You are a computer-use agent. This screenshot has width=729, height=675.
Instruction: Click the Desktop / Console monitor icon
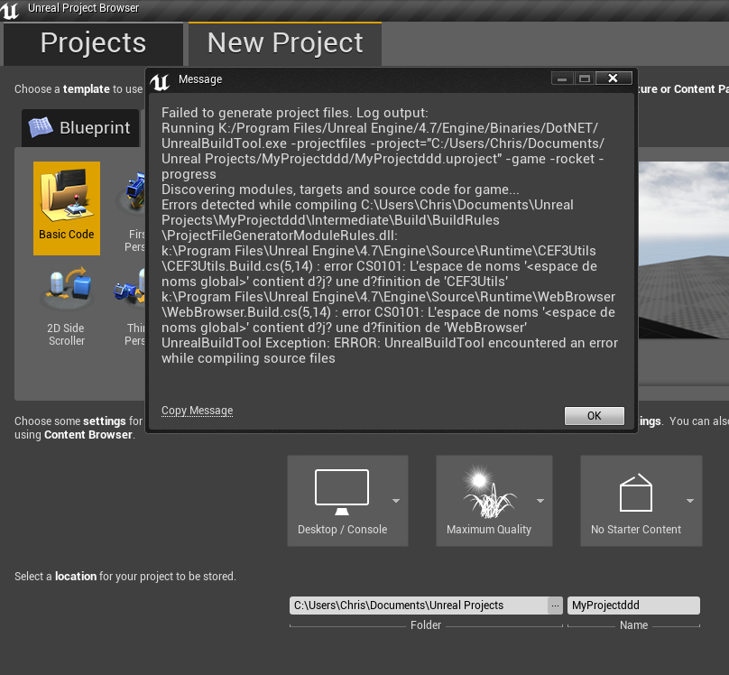[342, 493]
